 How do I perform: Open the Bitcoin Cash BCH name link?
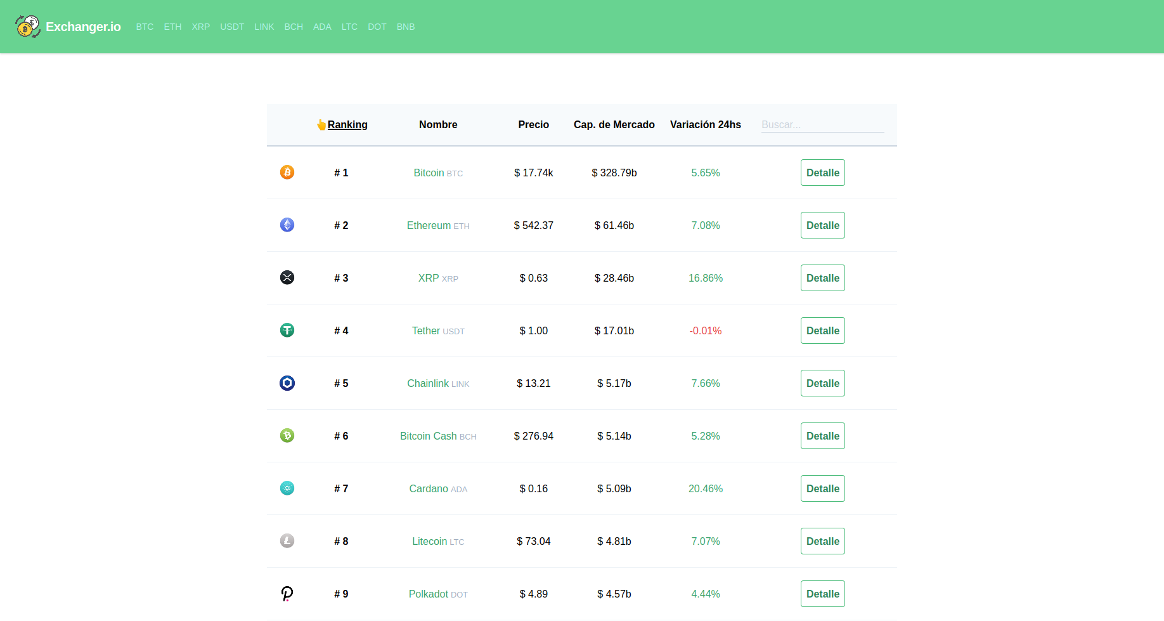click(x=438, y=436)
